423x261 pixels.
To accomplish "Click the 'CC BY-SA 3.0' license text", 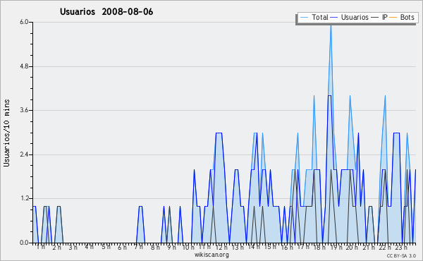I will point(401,255).
